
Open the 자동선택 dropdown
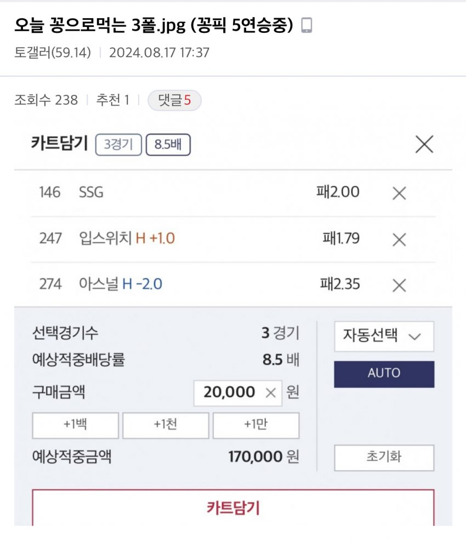tap(384, 336)
